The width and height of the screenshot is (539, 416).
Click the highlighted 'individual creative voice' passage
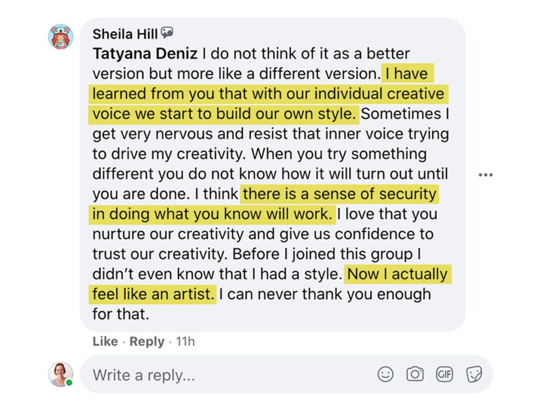click(268, 94)
